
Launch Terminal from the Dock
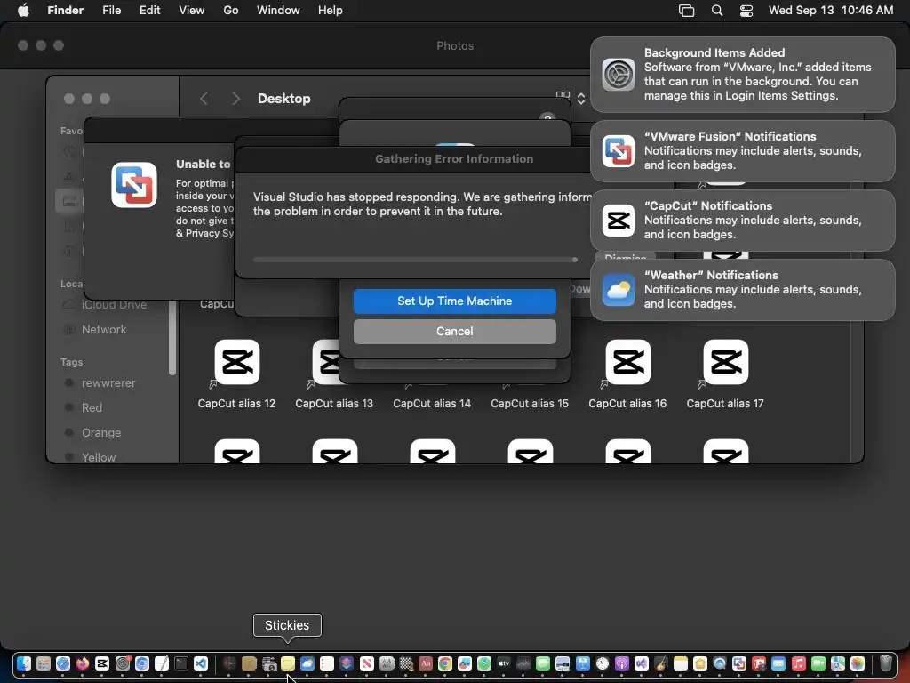[x=181, y=663]
